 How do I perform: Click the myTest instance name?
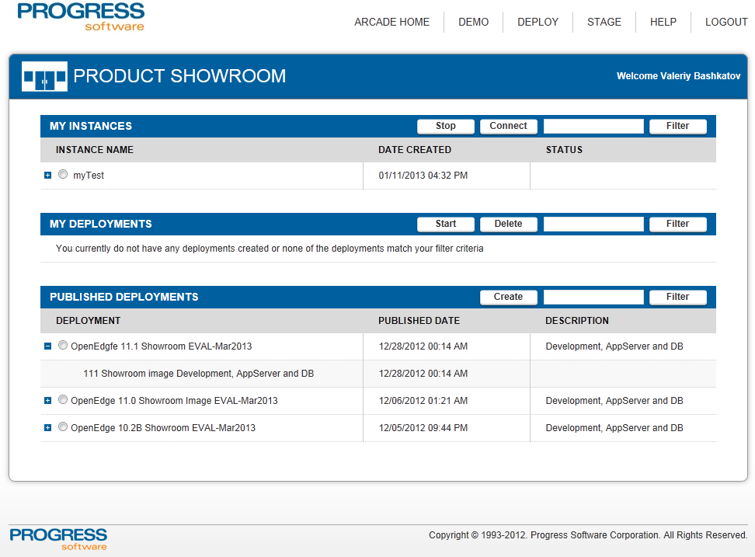click(x=89, y=176)
